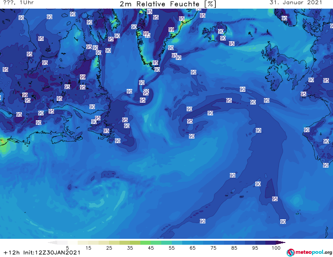
Task: Click the '+12h' forecast offset text
Action: [12, 252]
